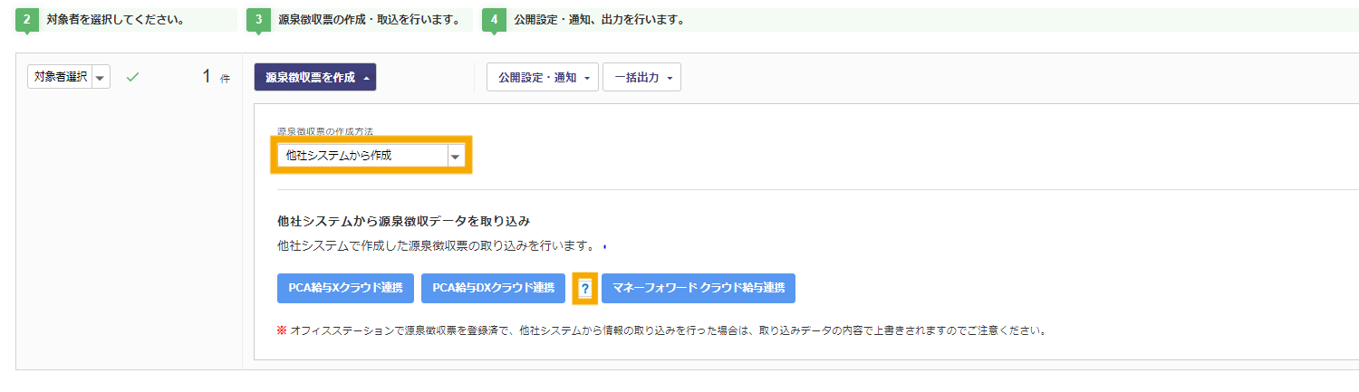Viewport: 1359px width, 392px height.
Task: Open the 一括出力 dropdown
Action: (641, 78)
